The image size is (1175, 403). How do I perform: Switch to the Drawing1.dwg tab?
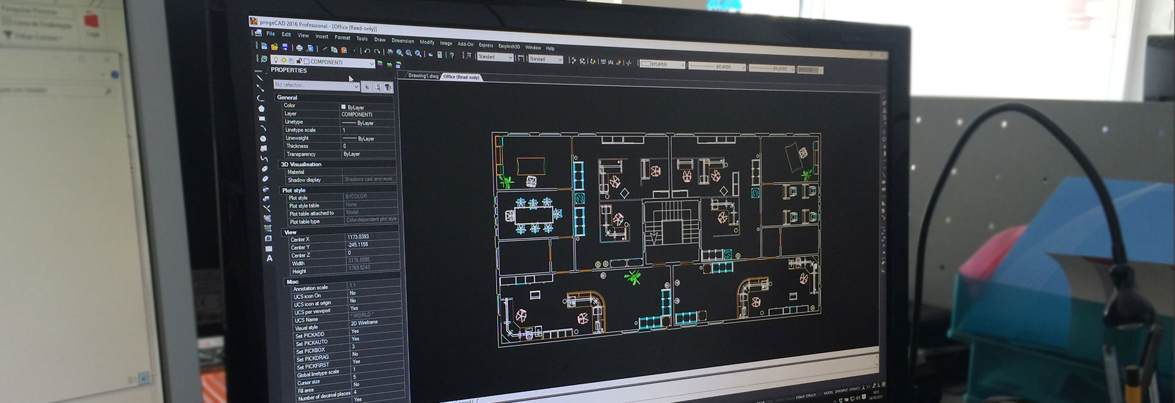point(423,76)
